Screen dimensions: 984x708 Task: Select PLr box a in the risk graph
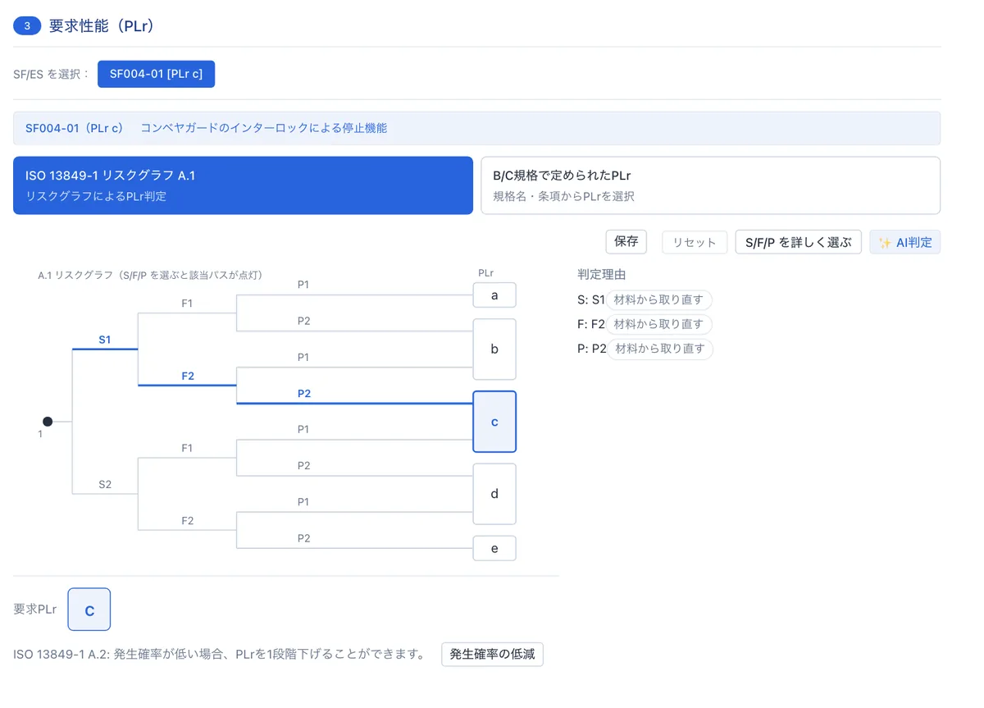[x=494, y=295]
